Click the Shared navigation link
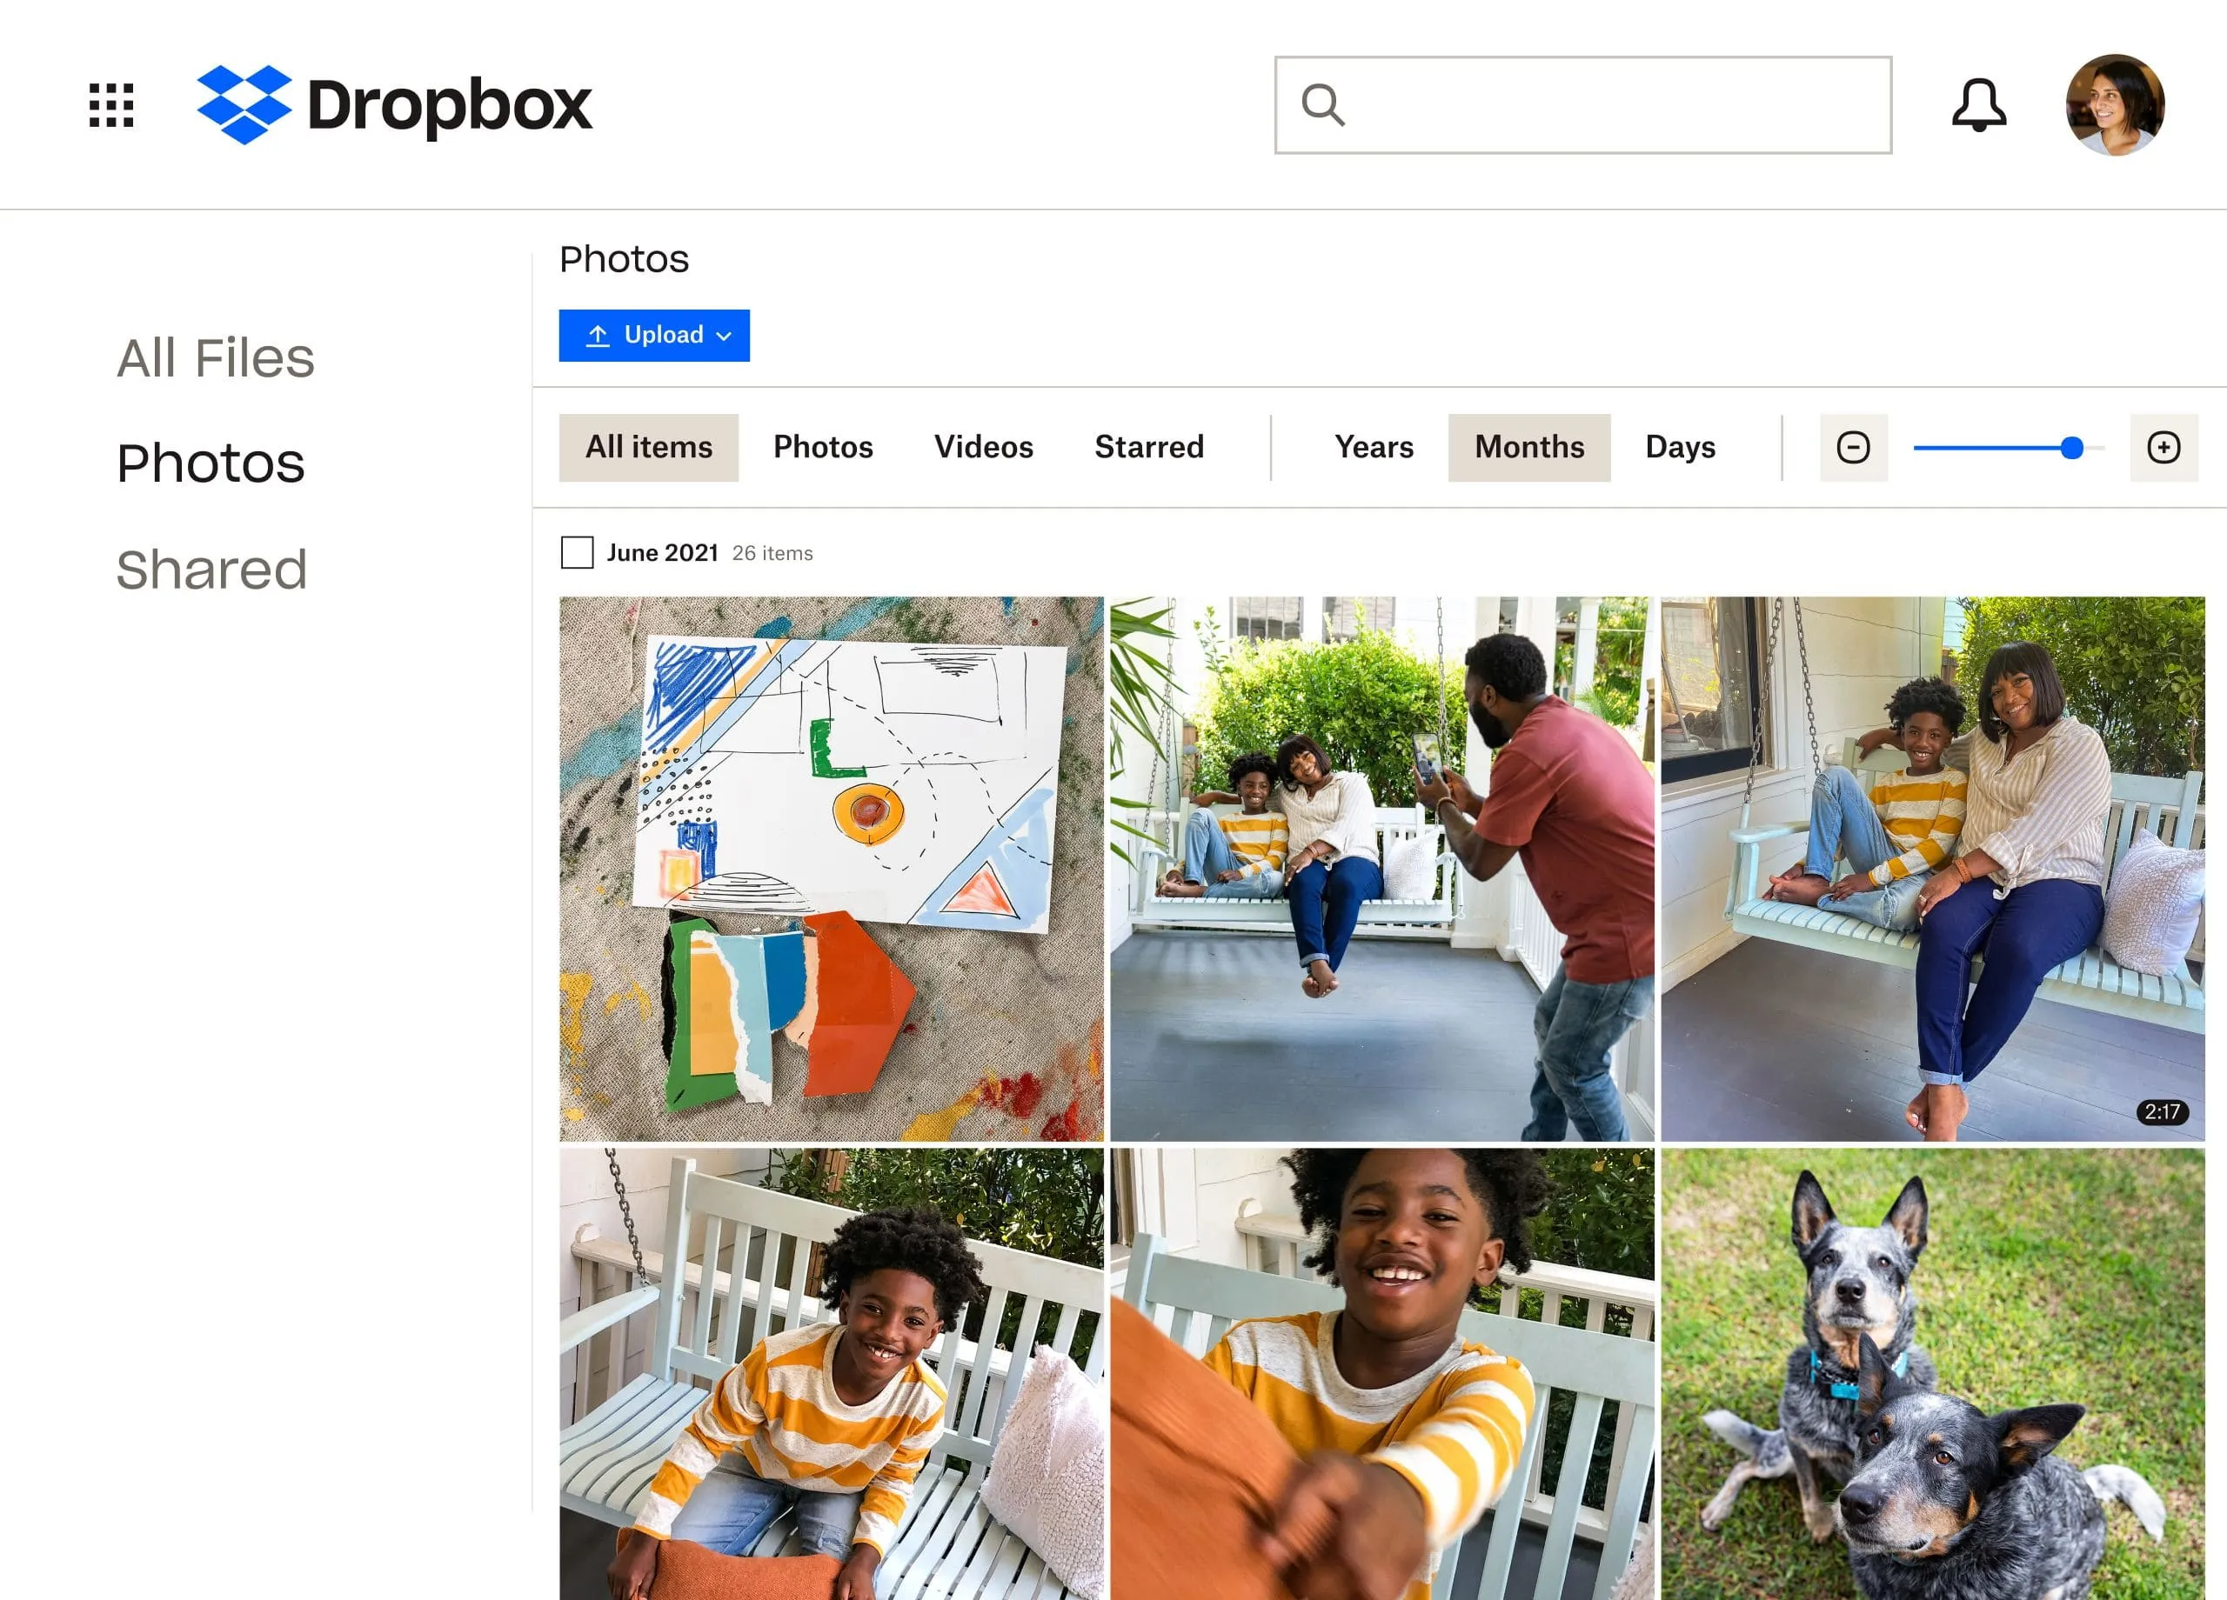The height and width of the screenshot is (1600, 2227). tap(209, 570)
